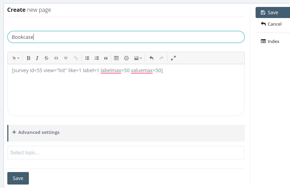Click the Create new page heading
290x188 pixels.
pyautogui.click(x=29, y=10)
